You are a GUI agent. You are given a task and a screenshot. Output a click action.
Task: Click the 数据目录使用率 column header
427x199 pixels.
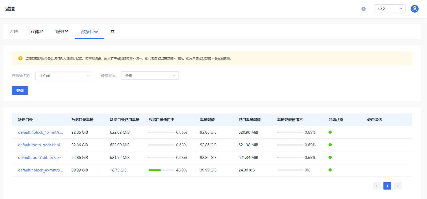click(x=161, y=120)
